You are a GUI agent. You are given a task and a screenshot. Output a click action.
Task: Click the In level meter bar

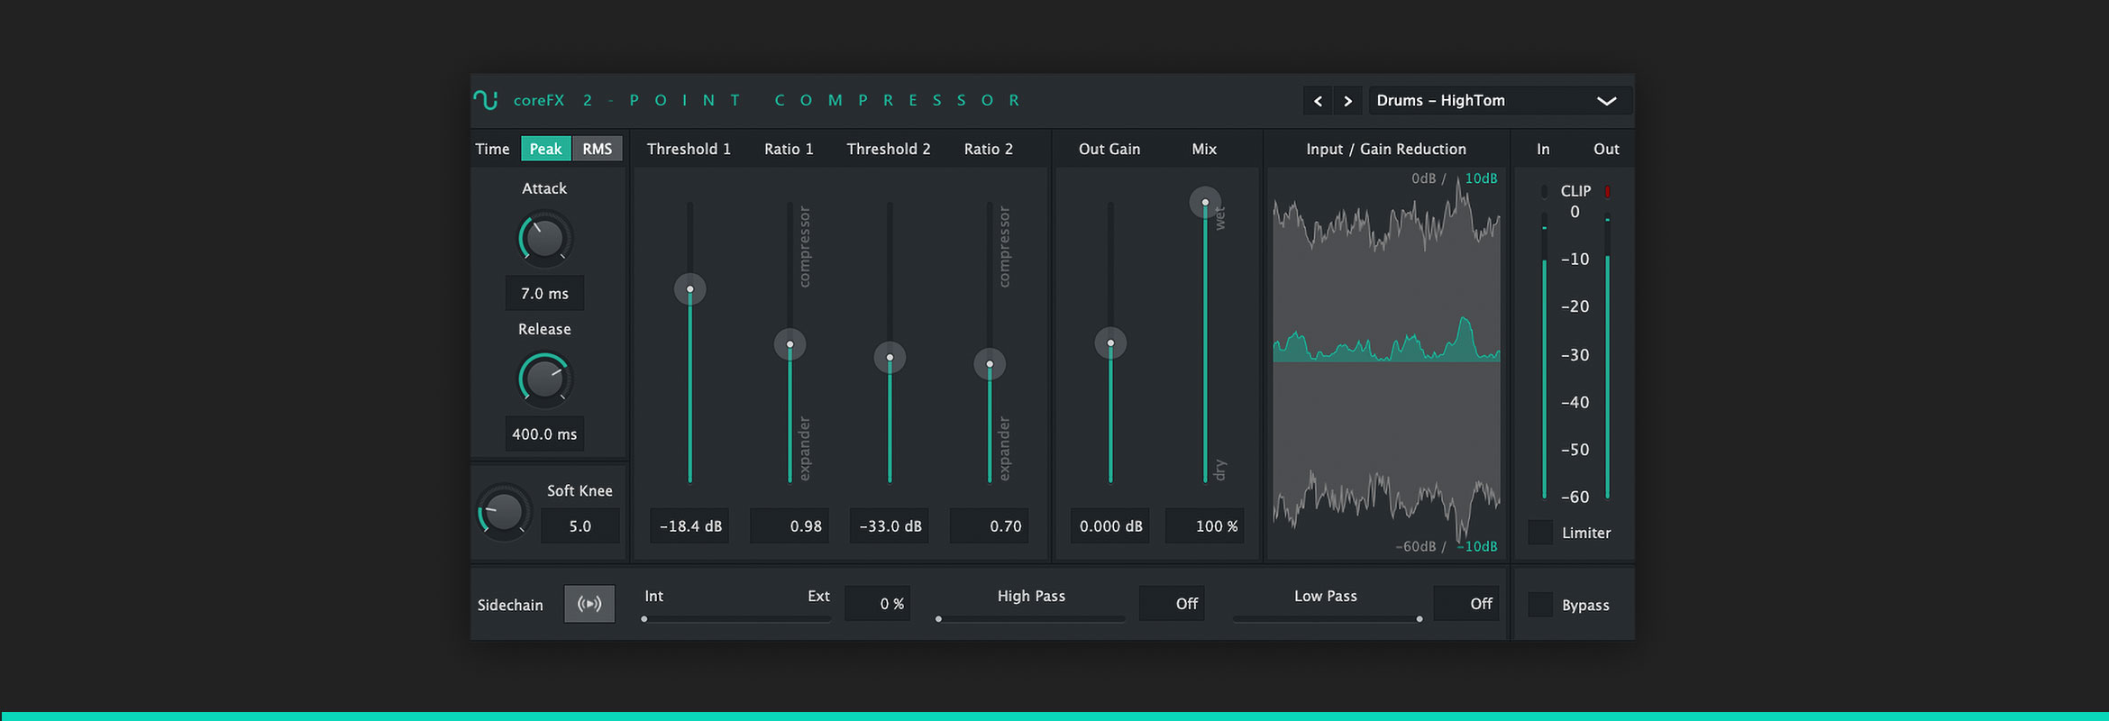[1544, 357]
